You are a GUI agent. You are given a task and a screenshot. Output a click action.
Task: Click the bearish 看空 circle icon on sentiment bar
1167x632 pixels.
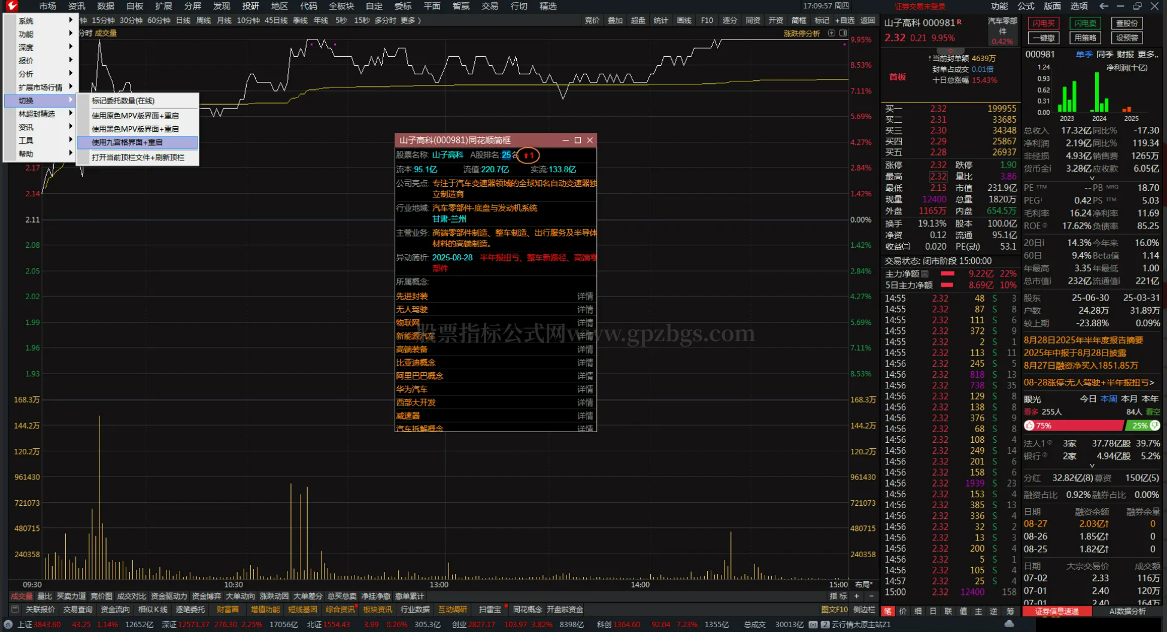(1155, 426)
